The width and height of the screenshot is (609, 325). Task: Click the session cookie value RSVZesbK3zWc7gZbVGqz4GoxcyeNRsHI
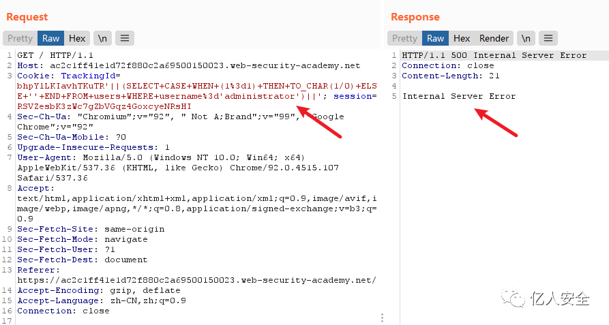point(104,106)
